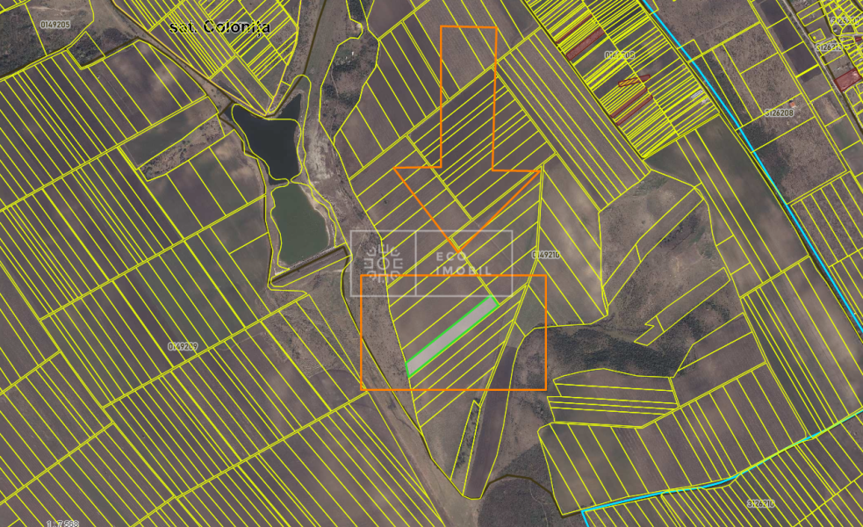Click inside the orange arrow shaft
This screenshot has height=527, width=863.
point(469,97)
